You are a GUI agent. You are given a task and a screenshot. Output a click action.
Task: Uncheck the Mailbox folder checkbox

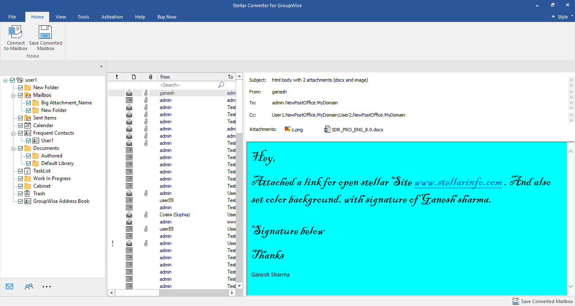(x=21, y=95)
